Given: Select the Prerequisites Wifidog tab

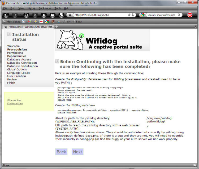Looking at the screenshot, I should [x=29, y=27].
